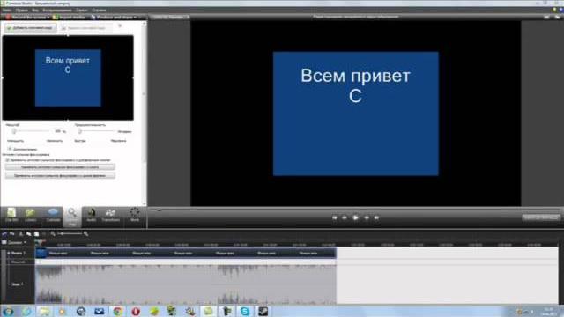Adjust the scale slider handle
Screen dimensions: 564x317
14,131
